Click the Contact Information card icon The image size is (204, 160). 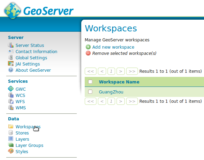point(11,51)
